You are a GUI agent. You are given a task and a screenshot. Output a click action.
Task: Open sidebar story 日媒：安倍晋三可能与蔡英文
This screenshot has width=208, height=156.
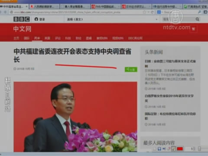click(x=170, y=64)
